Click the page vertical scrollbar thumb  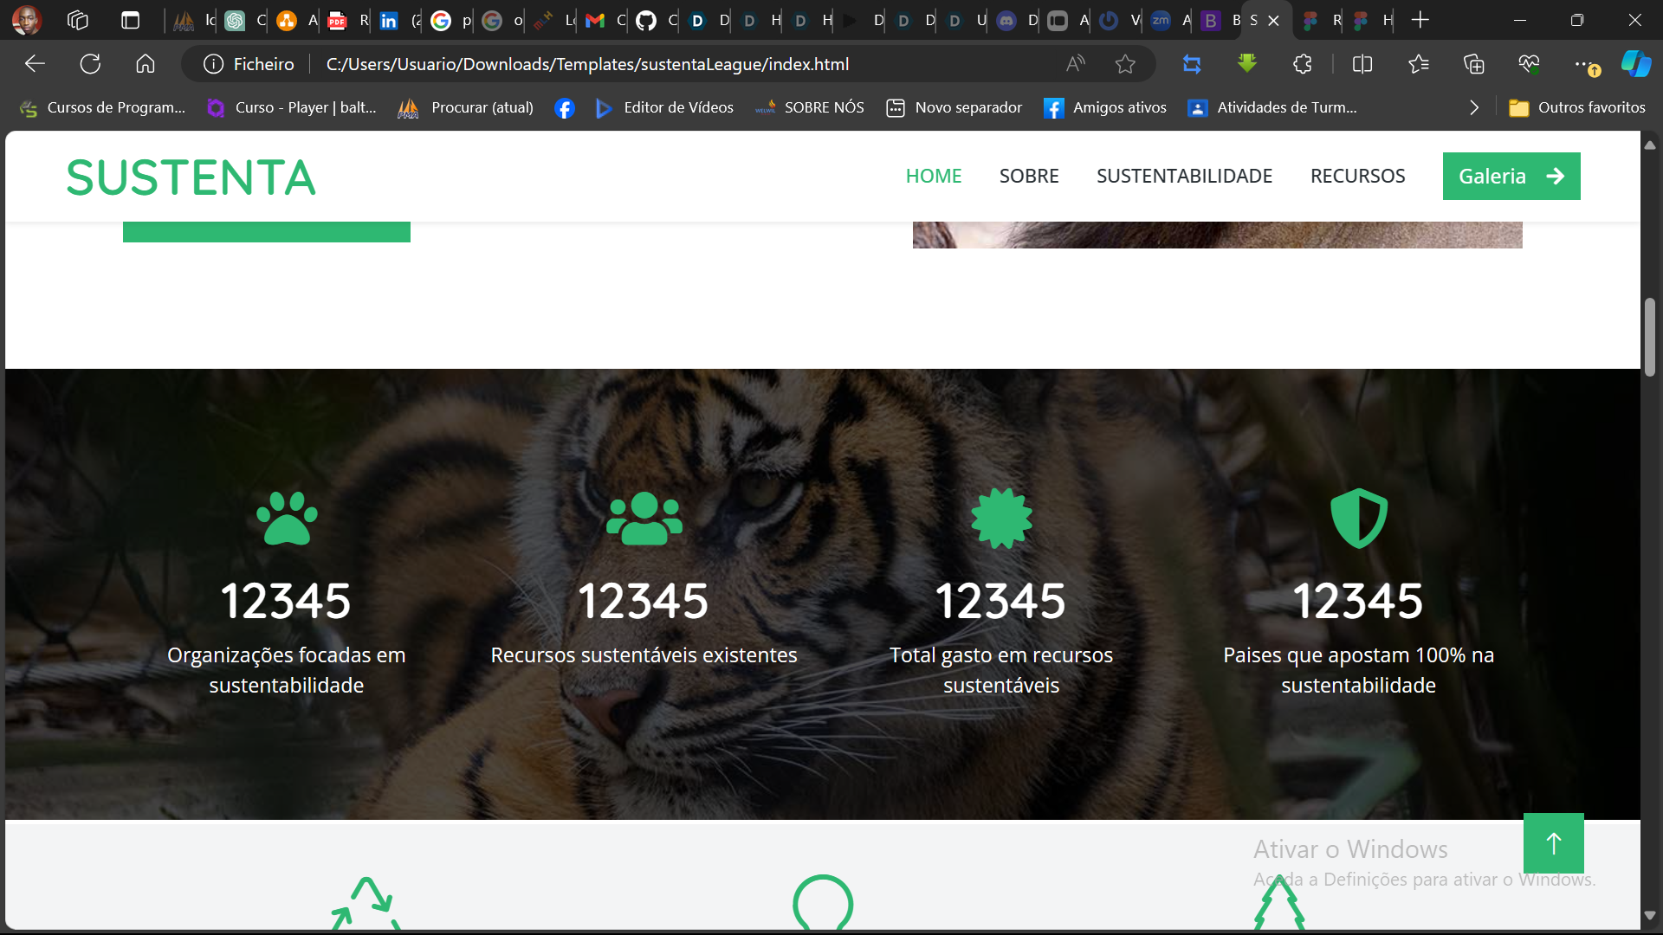tap(1649, 338)
